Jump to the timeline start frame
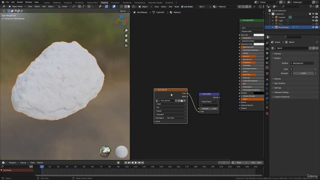 point(125,162)
